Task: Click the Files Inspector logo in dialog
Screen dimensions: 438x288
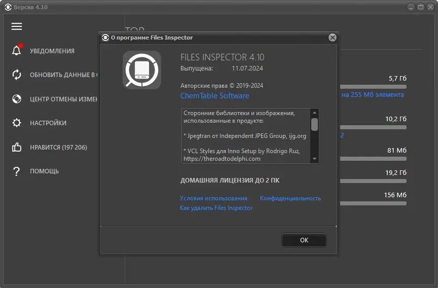Action: point(141,70)
